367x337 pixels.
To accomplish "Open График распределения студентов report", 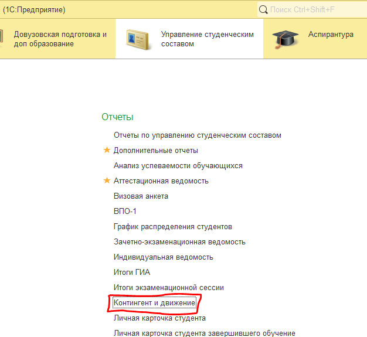I will [173, 227].
